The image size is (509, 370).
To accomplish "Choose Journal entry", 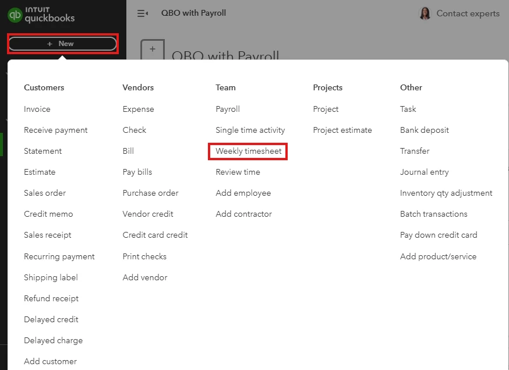I will (x=425, y=172).
